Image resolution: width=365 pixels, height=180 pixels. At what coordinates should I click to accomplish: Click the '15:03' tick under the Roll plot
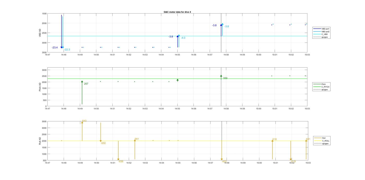coord(308,163)
